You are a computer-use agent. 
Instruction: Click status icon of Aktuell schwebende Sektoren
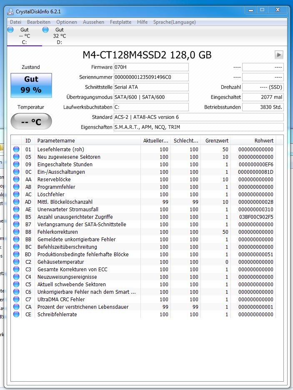[16, 284]
